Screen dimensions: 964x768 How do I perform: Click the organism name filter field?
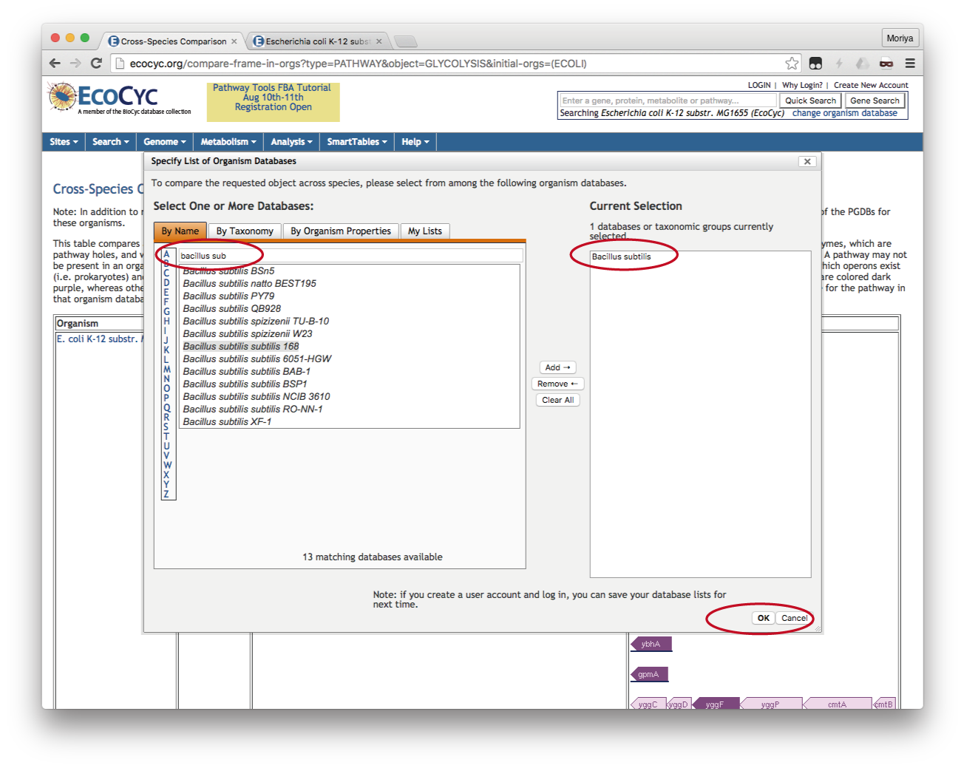[x=350, y=256]
